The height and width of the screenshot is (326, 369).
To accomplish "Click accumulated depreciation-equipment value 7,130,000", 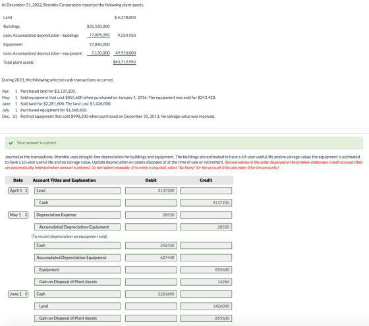I will point(100,53).
